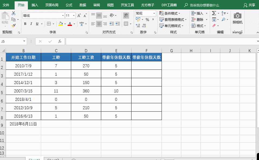Viewport: 259px width, 160px height.
Task: Click the Paste clipboard icon
Action: coord(5,16)
